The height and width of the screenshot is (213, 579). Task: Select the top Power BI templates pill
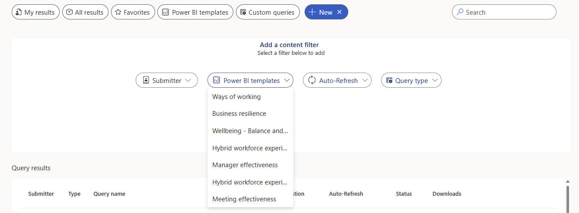tap(195, 12)
